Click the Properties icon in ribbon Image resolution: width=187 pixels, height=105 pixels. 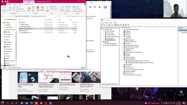[62, 8]
